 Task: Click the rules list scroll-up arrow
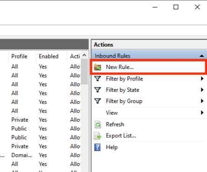(84, 55)
